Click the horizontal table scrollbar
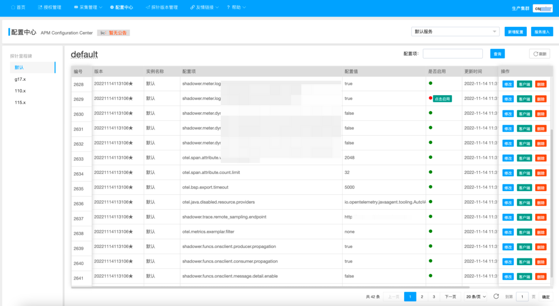 [270, 287]
